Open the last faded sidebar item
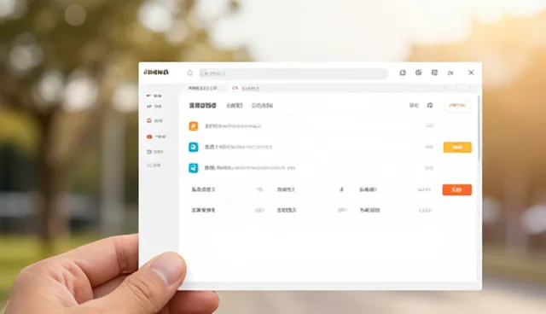This screenshot has width=546, height=314. tap(154, 165)
